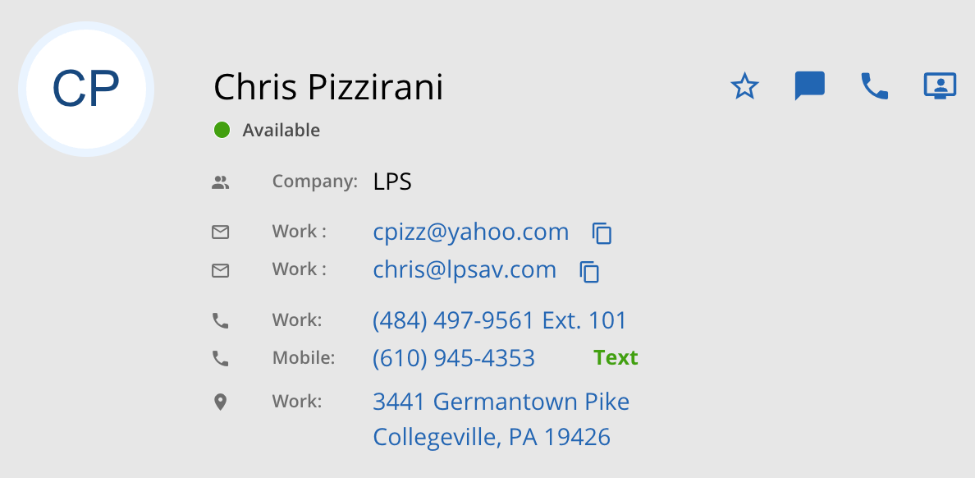The width and height of the screenshot is (975, 478).
Task: Start screen share meeting icon
Action: [940, 86]
